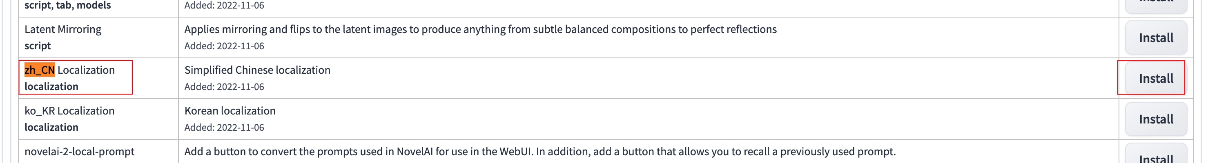Click the highlighted zh_CN search match

coord(39,70)
